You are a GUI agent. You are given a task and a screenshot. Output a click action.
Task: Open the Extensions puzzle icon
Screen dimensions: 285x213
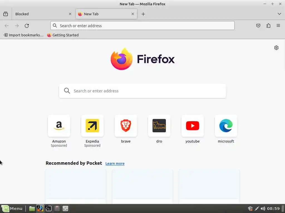click(268, 26)
